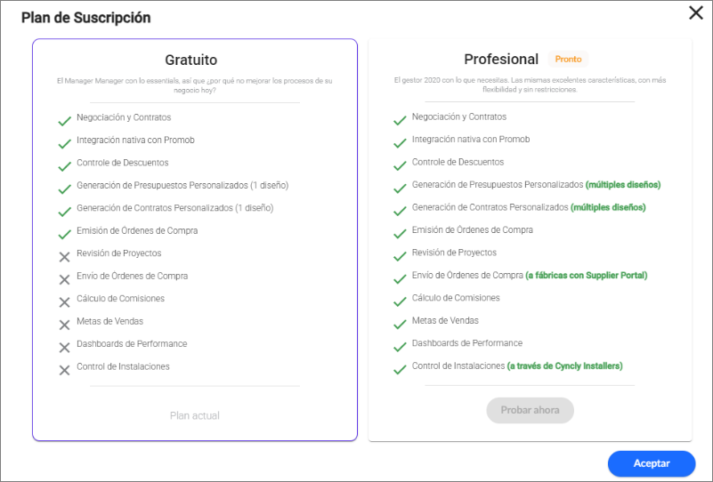Click X icon beside Cálculo de Comisiones in Gratuito
This screenshot has width=713, height=482.
[65, 302]
